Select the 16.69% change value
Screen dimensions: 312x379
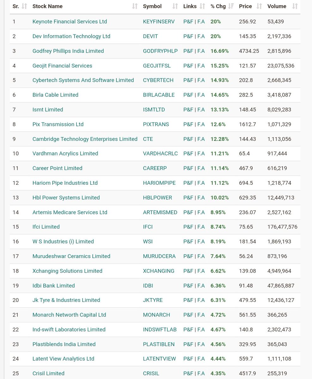[x=220, y=51]
